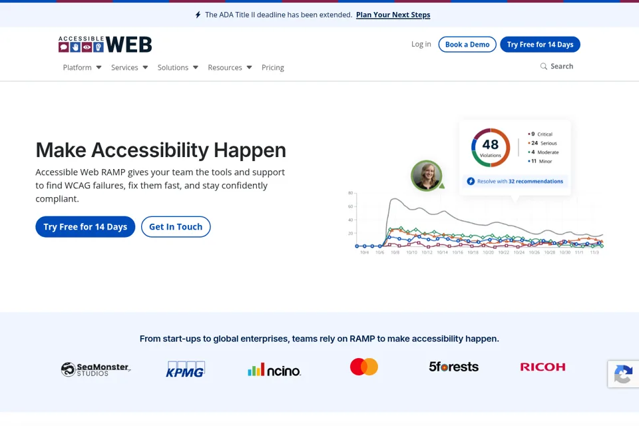The height and width of the screenshot is (426, 639).
Task: Click the '24 Serious' legend entry
Action: click(542, 143)
